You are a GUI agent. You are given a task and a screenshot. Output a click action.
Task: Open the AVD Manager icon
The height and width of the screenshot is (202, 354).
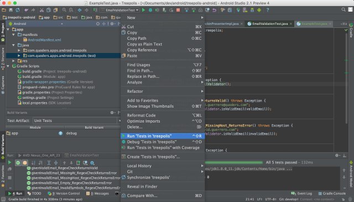245,10
